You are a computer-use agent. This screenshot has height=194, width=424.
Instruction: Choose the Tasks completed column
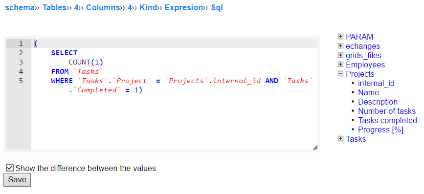point(387,120)
